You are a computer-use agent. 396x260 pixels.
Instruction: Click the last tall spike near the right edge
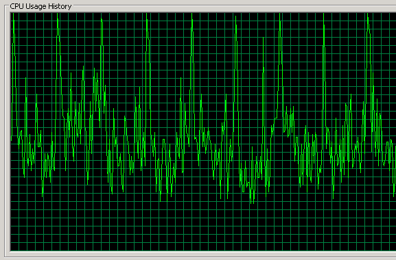368,17
